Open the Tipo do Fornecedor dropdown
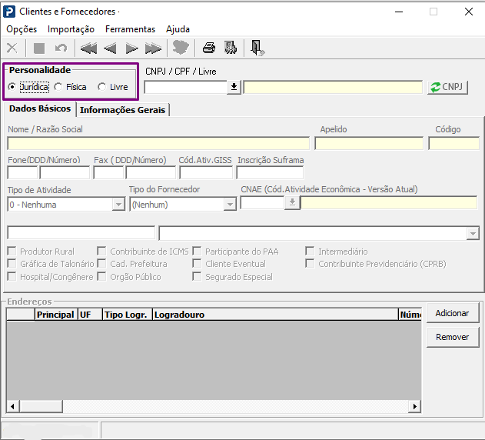The image size is (485, 440). [229, 205]
